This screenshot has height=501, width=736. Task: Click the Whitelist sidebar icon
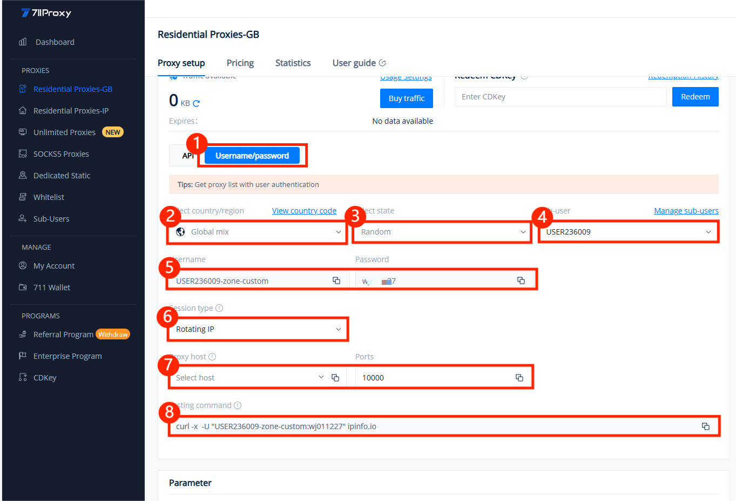[x=23, y=197]
